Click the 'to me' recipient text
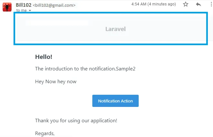The width and height of the screenshot is (213, 137). point(22,11)
